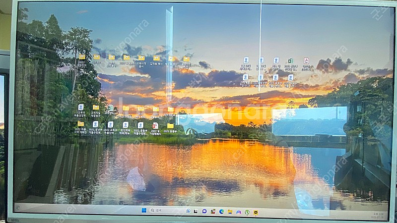Viewport: 397px width, 223px height.
Task: Select the PowerPoint file on the desktop
Action: coord(155,126)
